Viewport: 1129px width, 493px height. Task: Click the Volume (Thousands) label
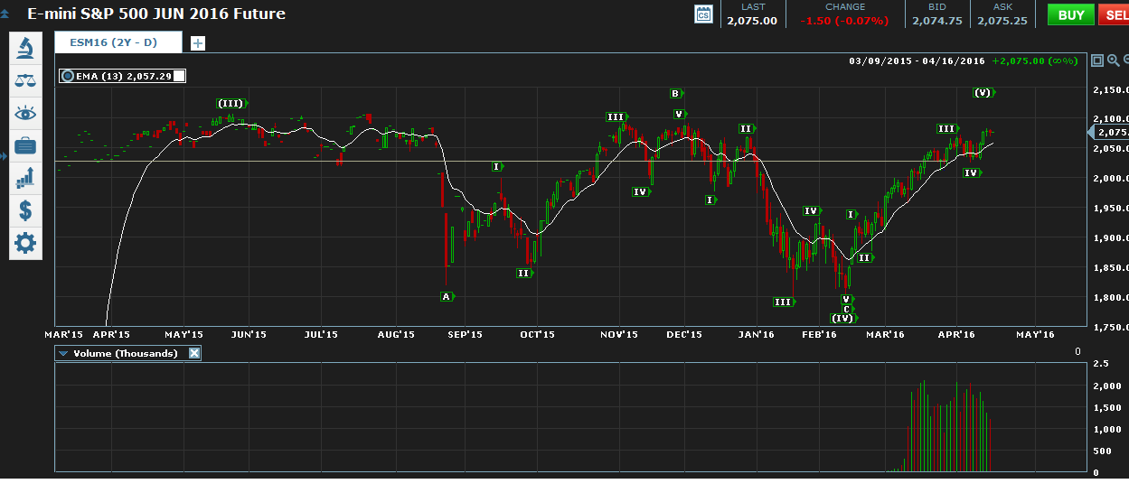click(124, 353)
